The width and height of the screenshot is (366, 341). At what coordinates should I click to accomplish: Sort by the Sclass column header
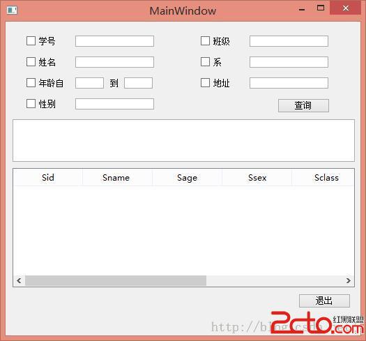coord(323,178)
